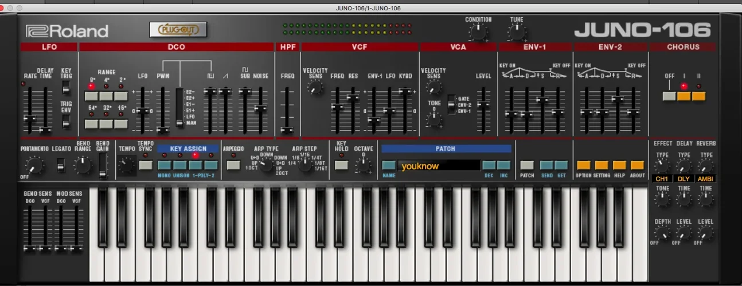Click the TUNE knob
The image size is (742, 286).
[x=516, y=31]
